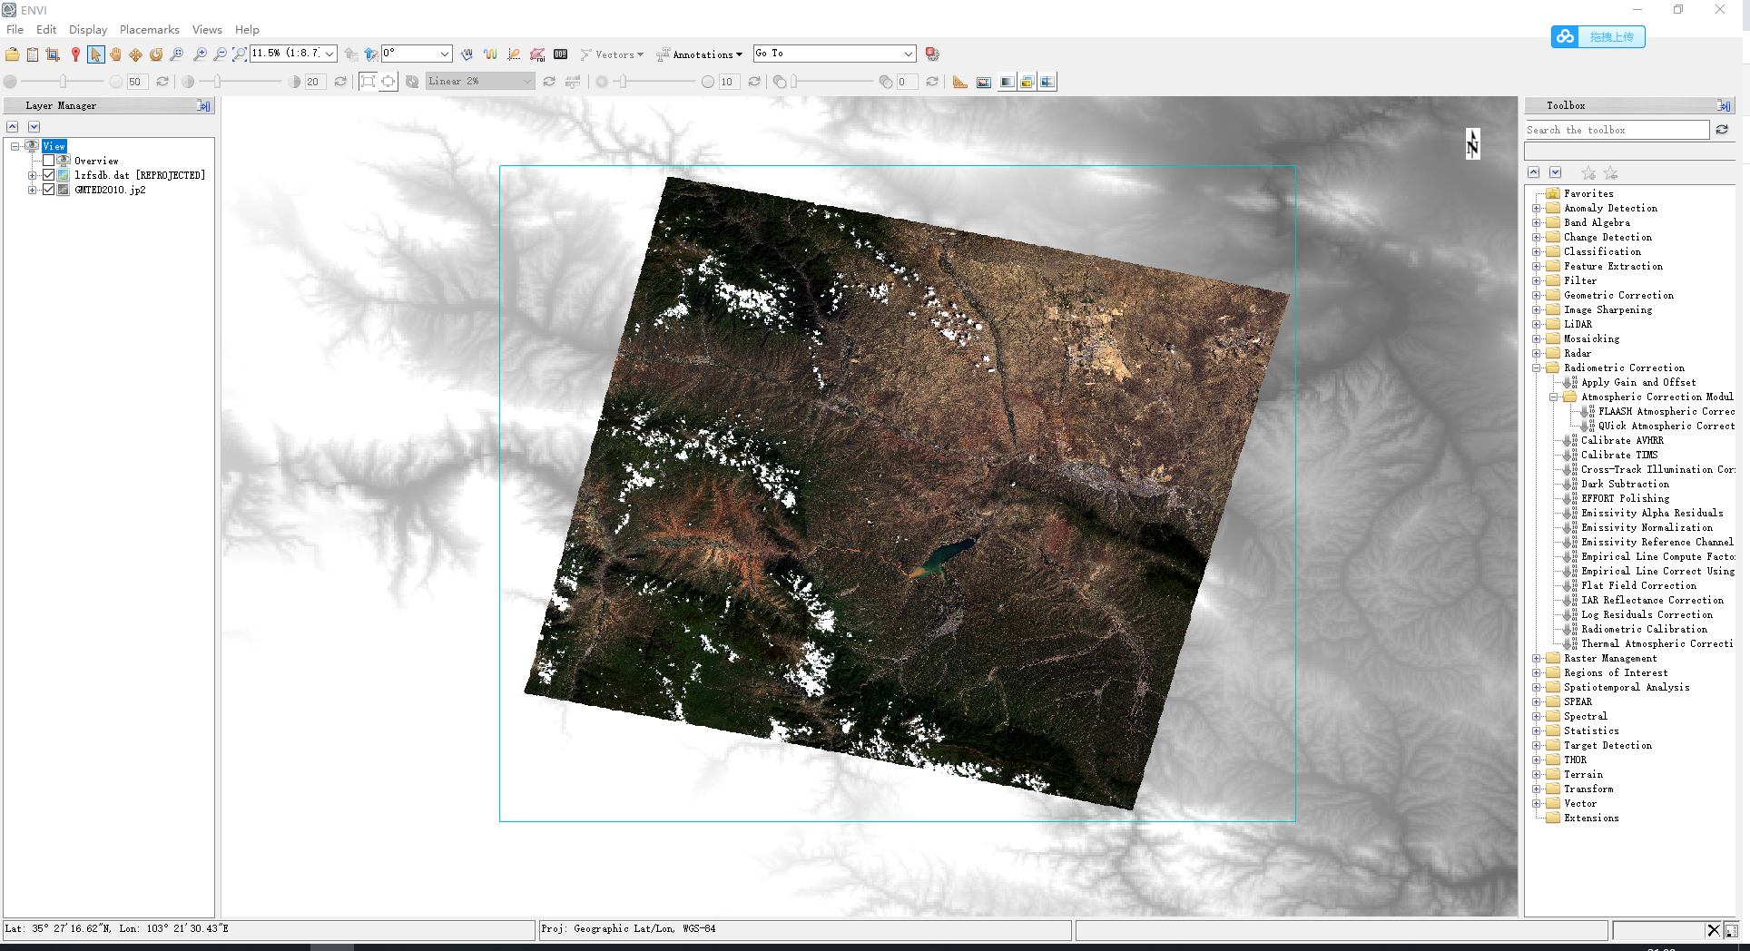Click the red ENVI settings icon

(932, 54)
